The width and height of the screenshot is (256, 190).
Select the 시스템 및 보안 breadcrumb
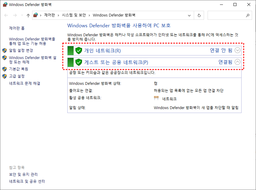pyautogui.click(x=74, y=15)
